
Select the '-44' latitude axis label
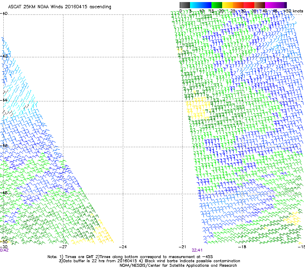click(x=4, y=100)
